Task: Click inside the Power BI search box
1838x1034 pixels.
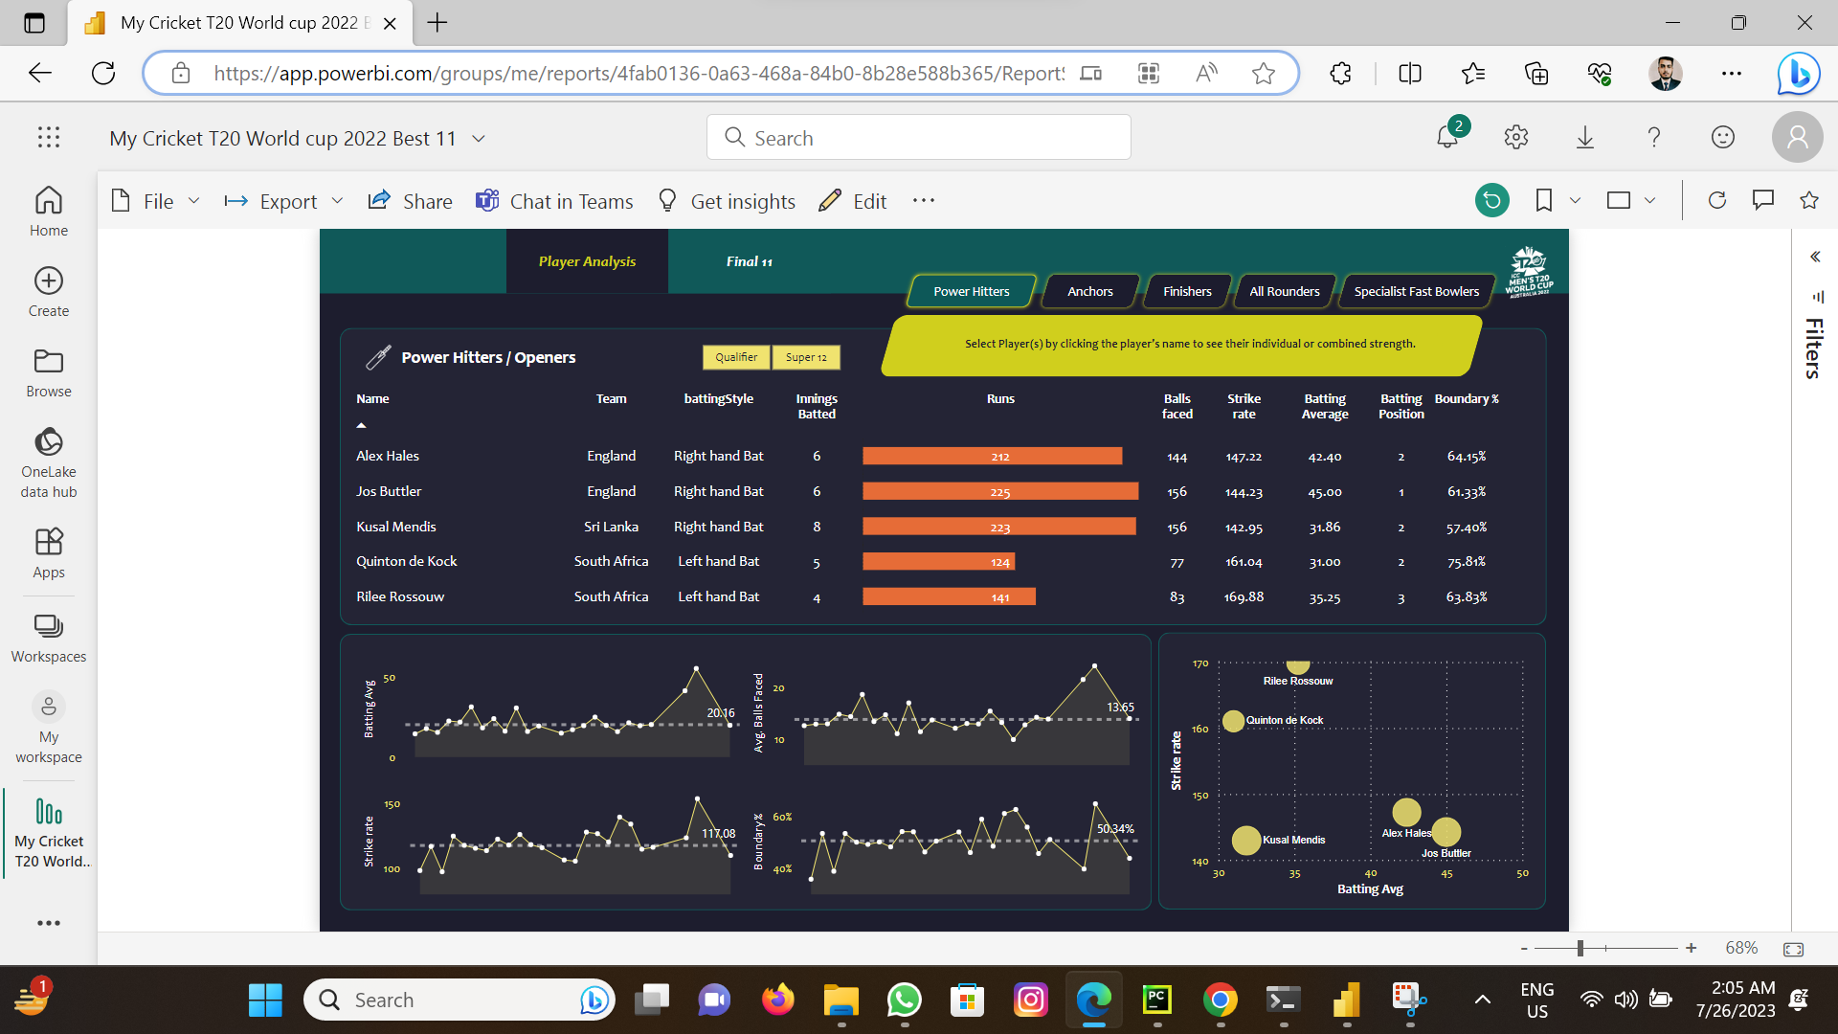Action: (x=918, y=137)
